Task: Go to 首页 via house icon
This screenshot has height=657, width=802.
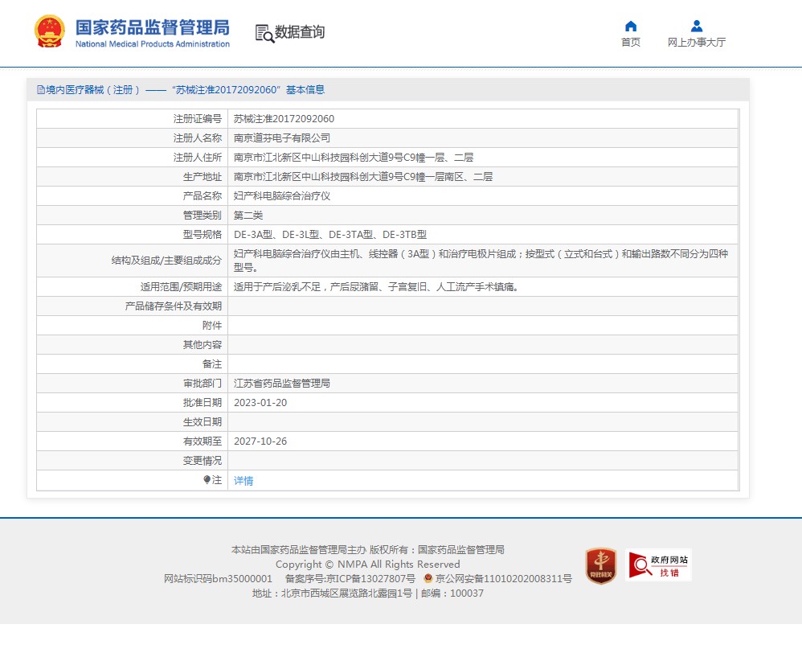Action: point(631,26)
